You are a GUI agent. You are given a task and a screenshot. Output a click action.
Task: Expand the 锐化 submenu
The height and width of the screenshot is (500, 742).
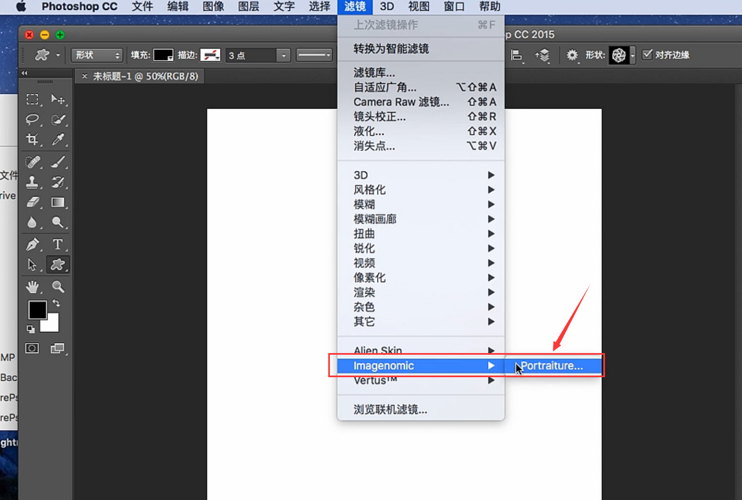point(421,248)
